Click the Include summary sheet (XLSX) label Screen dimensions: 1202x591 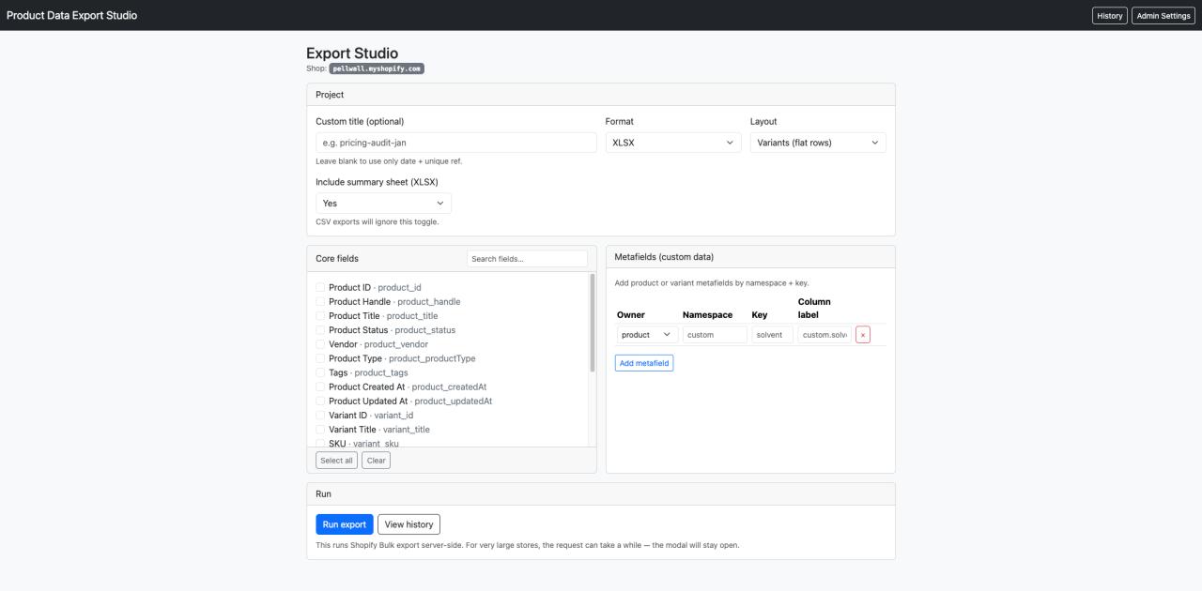pyautogui.click(x=377, y=182)
